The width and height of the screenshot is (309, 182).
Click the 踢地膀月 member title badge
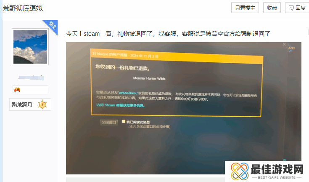(x=22, y=104)
